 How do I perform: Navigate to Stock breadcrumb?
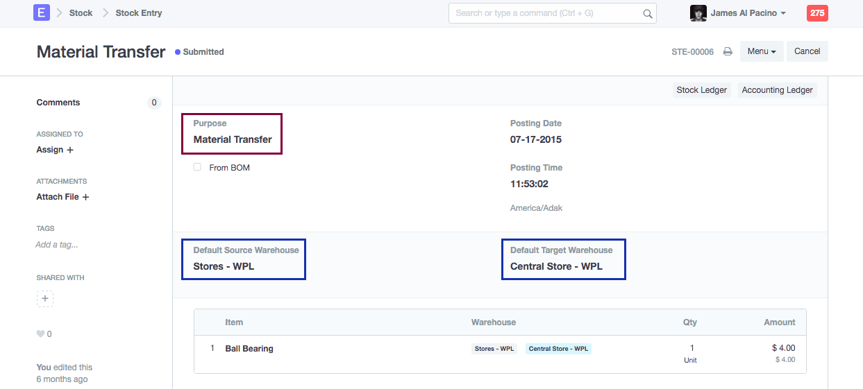coord(81,13)
